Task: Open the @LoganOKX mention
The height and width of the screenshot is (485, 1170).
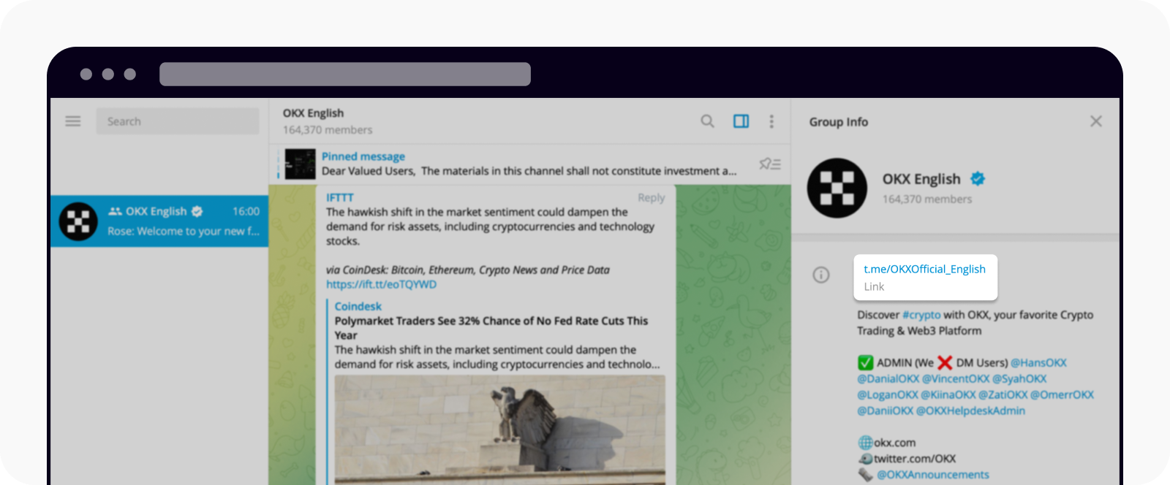Action: (x=887, y=395)
